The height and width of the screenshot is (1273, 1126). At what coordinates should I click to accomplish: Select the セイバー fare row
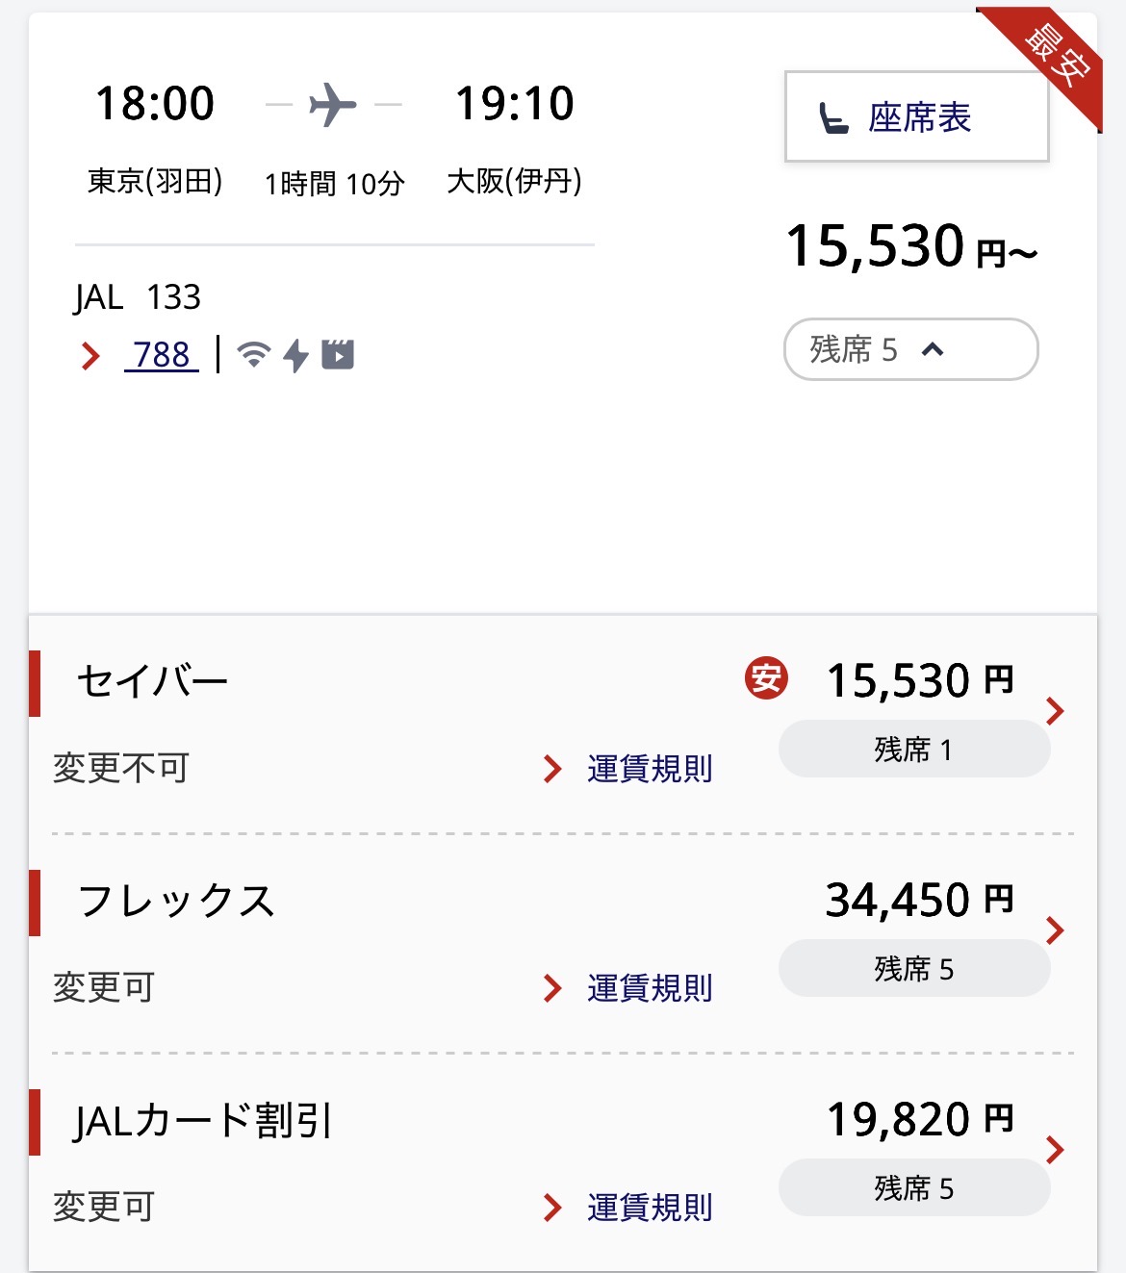[1055, 711]
